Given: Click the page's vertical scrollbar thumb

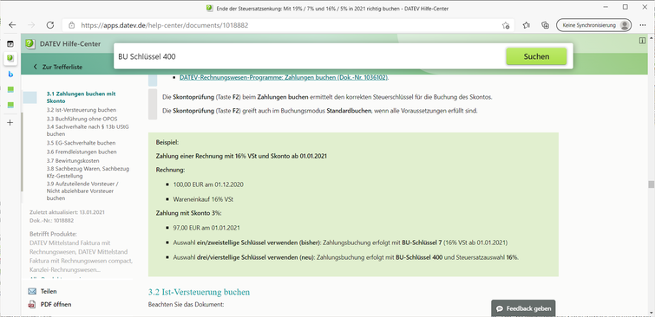Looking at the screenshot, I should point(651,184).
